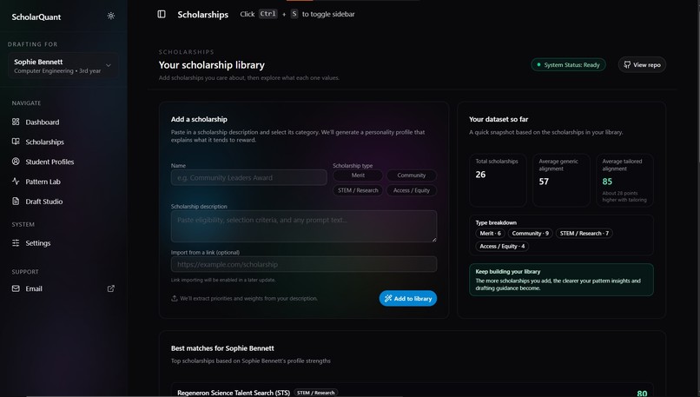The image size is (700, 397).
Task: Select the STEM / Research scholarship type
Action: click(358, 190)
